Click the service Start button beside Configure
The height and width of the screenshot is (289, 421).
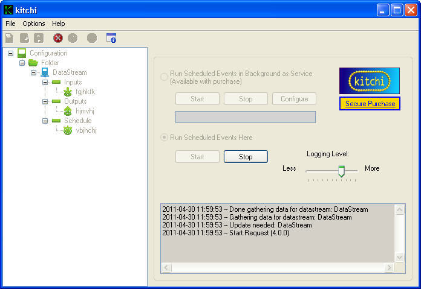pos(197,99)
